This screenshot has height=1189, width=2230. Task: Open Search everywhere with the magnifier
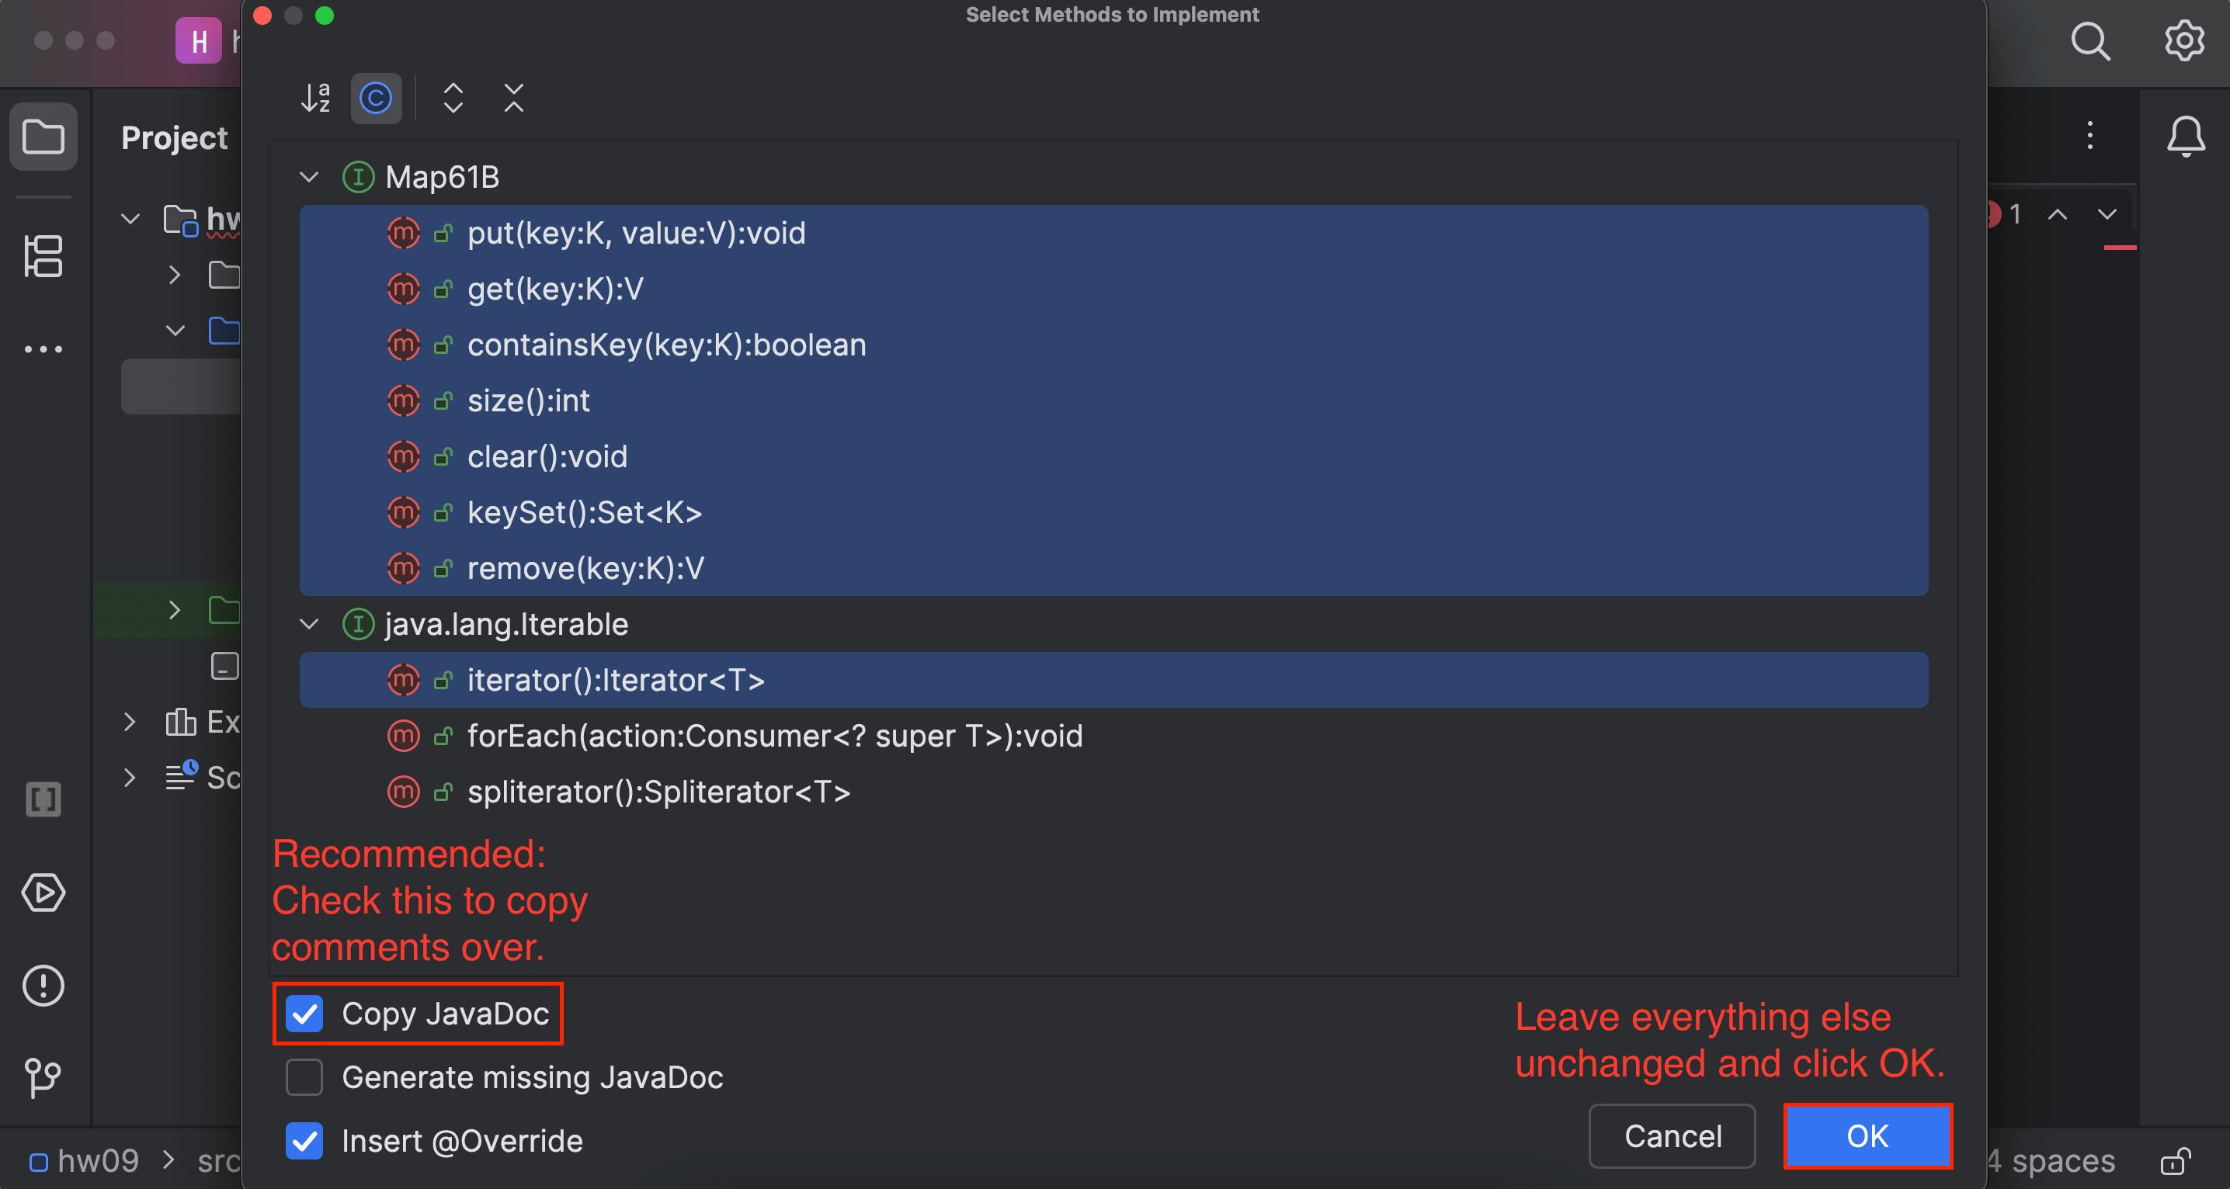click(x=2090, y=40)
